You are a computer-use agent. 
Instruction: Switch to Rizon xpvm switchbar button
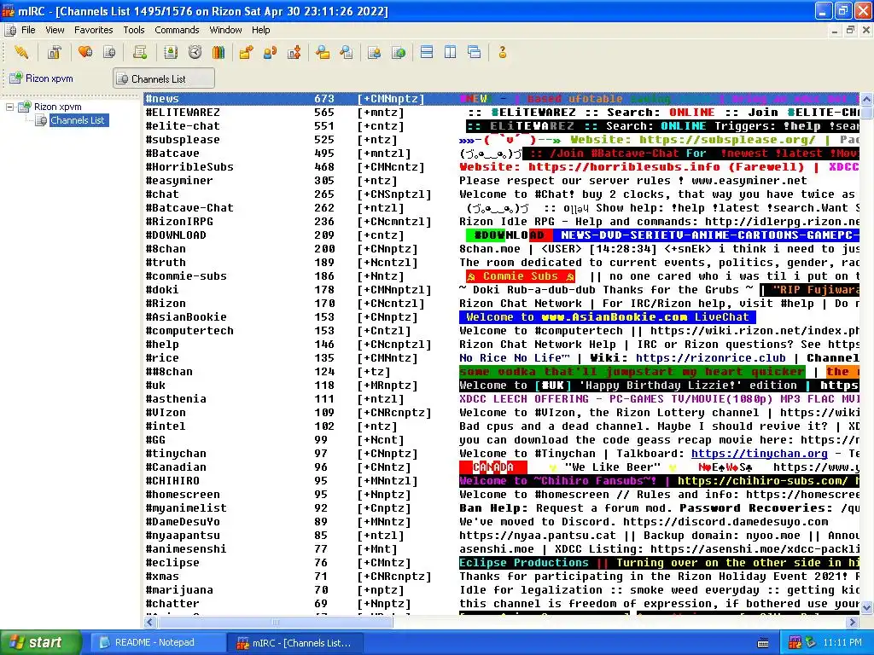coord(43,78)
